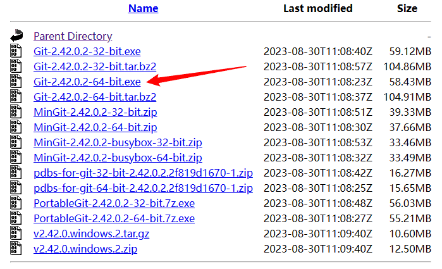The height and width of the screenshot is (269, 442).
Task: Click the file icon beside PortableGit-2.42.0.2-64-bit.7z.exe
Action: click(16, 218)
